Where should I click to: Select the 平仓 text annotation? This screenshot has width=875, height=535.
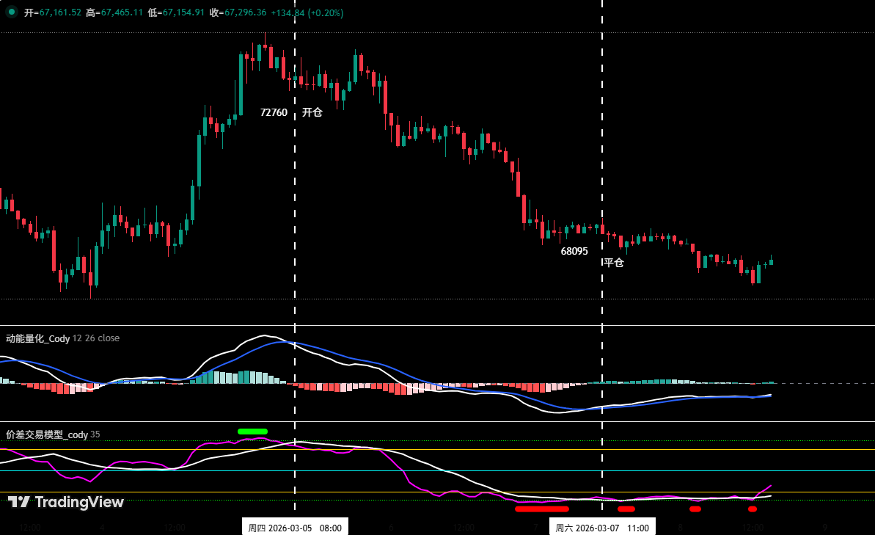point(614,263)
